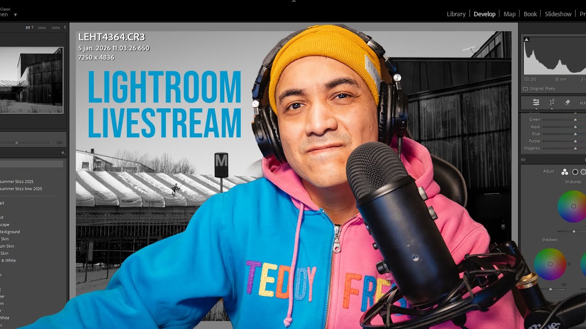Click the LEHT4364.CR3 file name overlay
This screenshot has height=329, width=586.
(111, 37)
